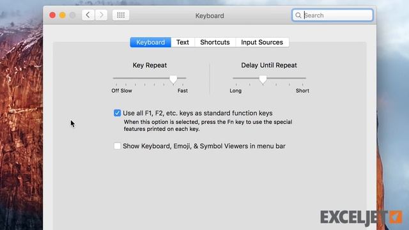Click the Keyboard window title text

[210, 15]
